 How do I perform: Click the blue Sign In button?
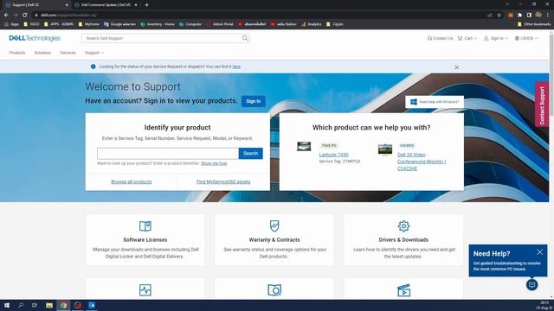coord(254,101)
